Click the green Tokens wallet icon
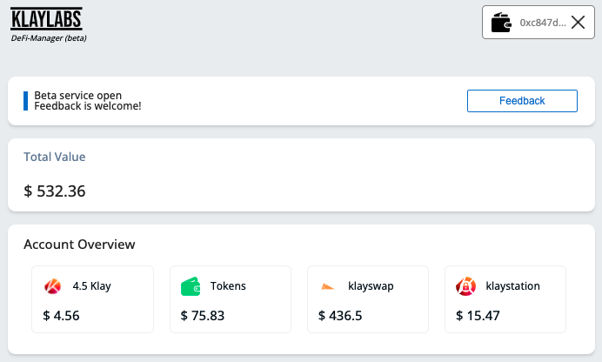This screenshot has width=602, height=362. pos(191,286)
